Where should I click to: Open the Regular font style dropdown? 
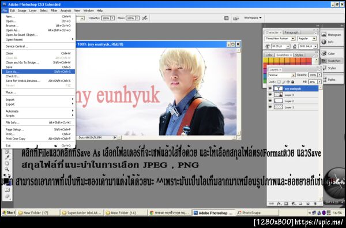(314, 39)
